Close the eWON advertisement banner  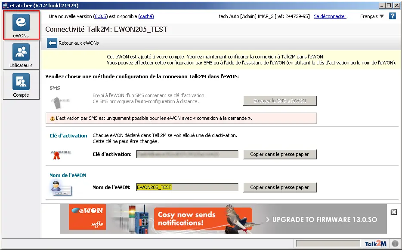click(x=394, y=212)
